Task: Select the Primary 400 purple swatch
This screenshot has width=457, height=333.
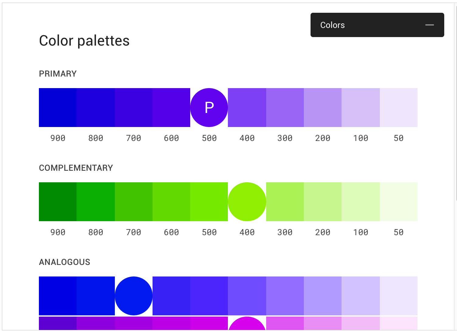Action: click(x=247, y=108)
